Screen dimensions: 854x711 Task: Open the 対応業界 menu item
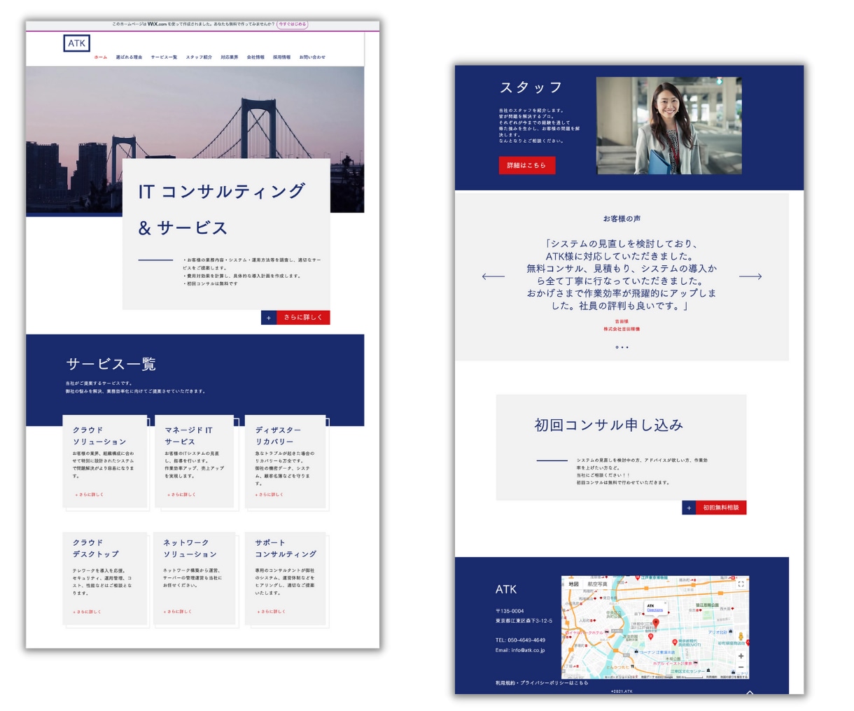(229, 57)
